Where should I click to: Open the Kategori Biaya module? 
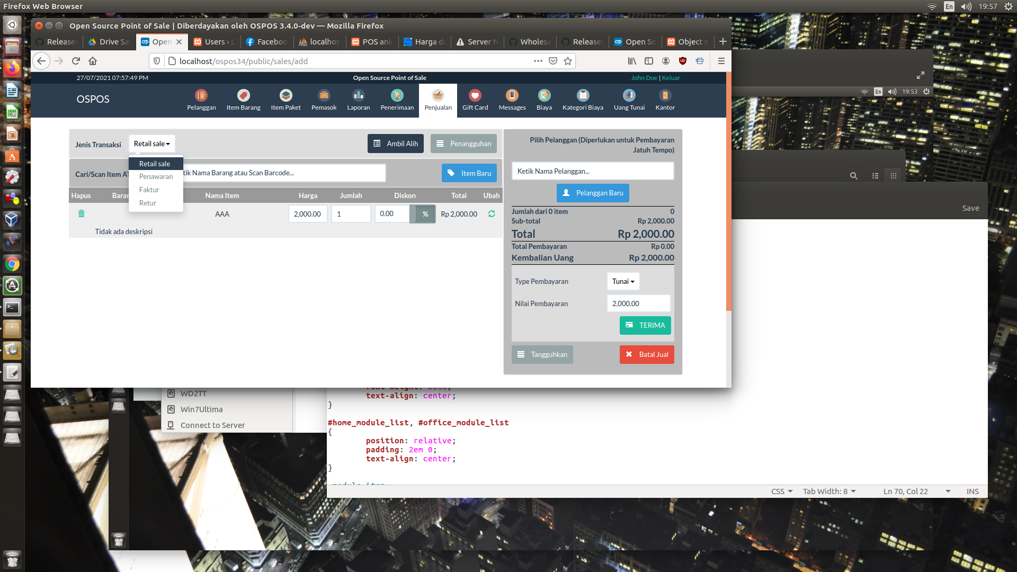(583, 99)
